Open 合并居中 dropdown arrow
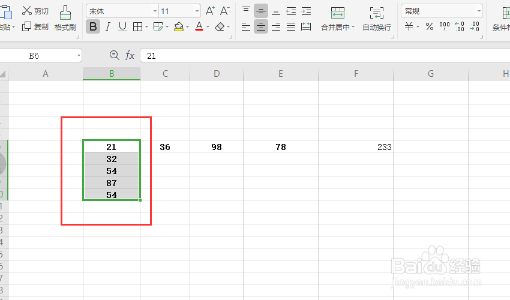The height and width of the screenshot is (300, 510). tap(353, 27)
